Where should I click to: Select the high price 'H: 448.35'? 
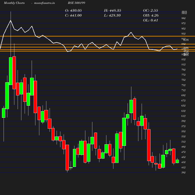(112, 11)
